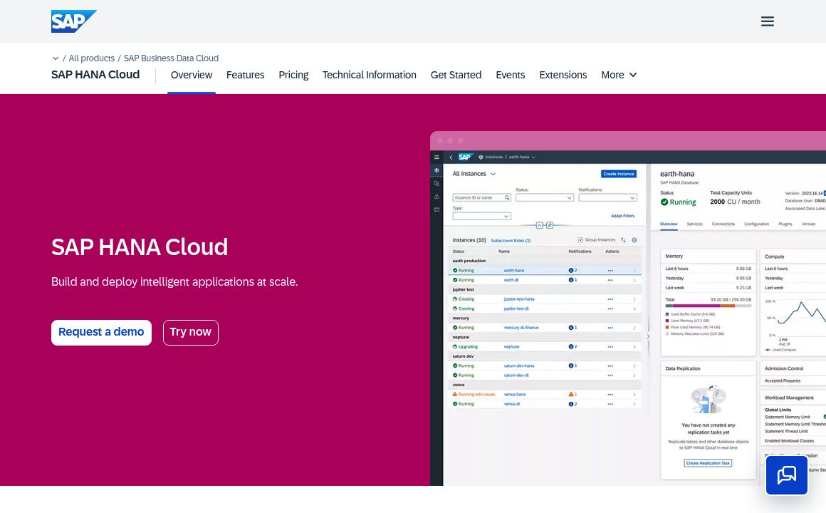Click the Request a demo button
The width and height of the screenshot is (826, 513).
point(101,332)
